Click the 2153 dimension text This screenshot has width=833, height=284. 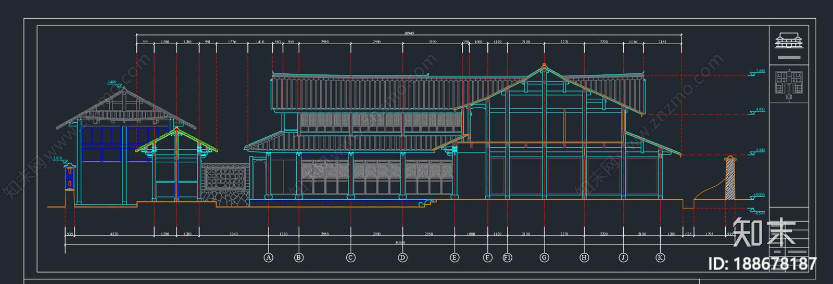pyautogui.click(x=662, y=42)
